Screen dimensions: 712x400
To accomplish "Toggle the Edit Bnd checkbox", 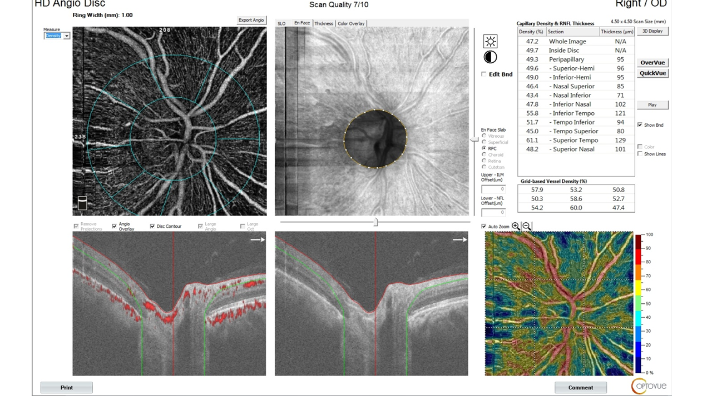I will (x=484, y=74).
